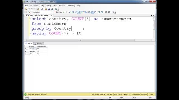Specify Values for Template Parameters

pyautogui.click(x=113, y=12)
